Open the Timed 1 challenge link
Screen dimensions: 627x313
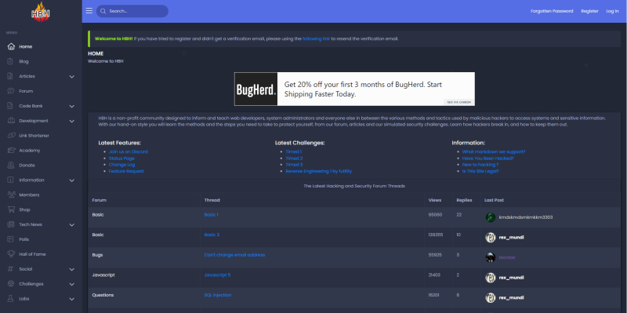pyautogui.click(x=293, y=151)
